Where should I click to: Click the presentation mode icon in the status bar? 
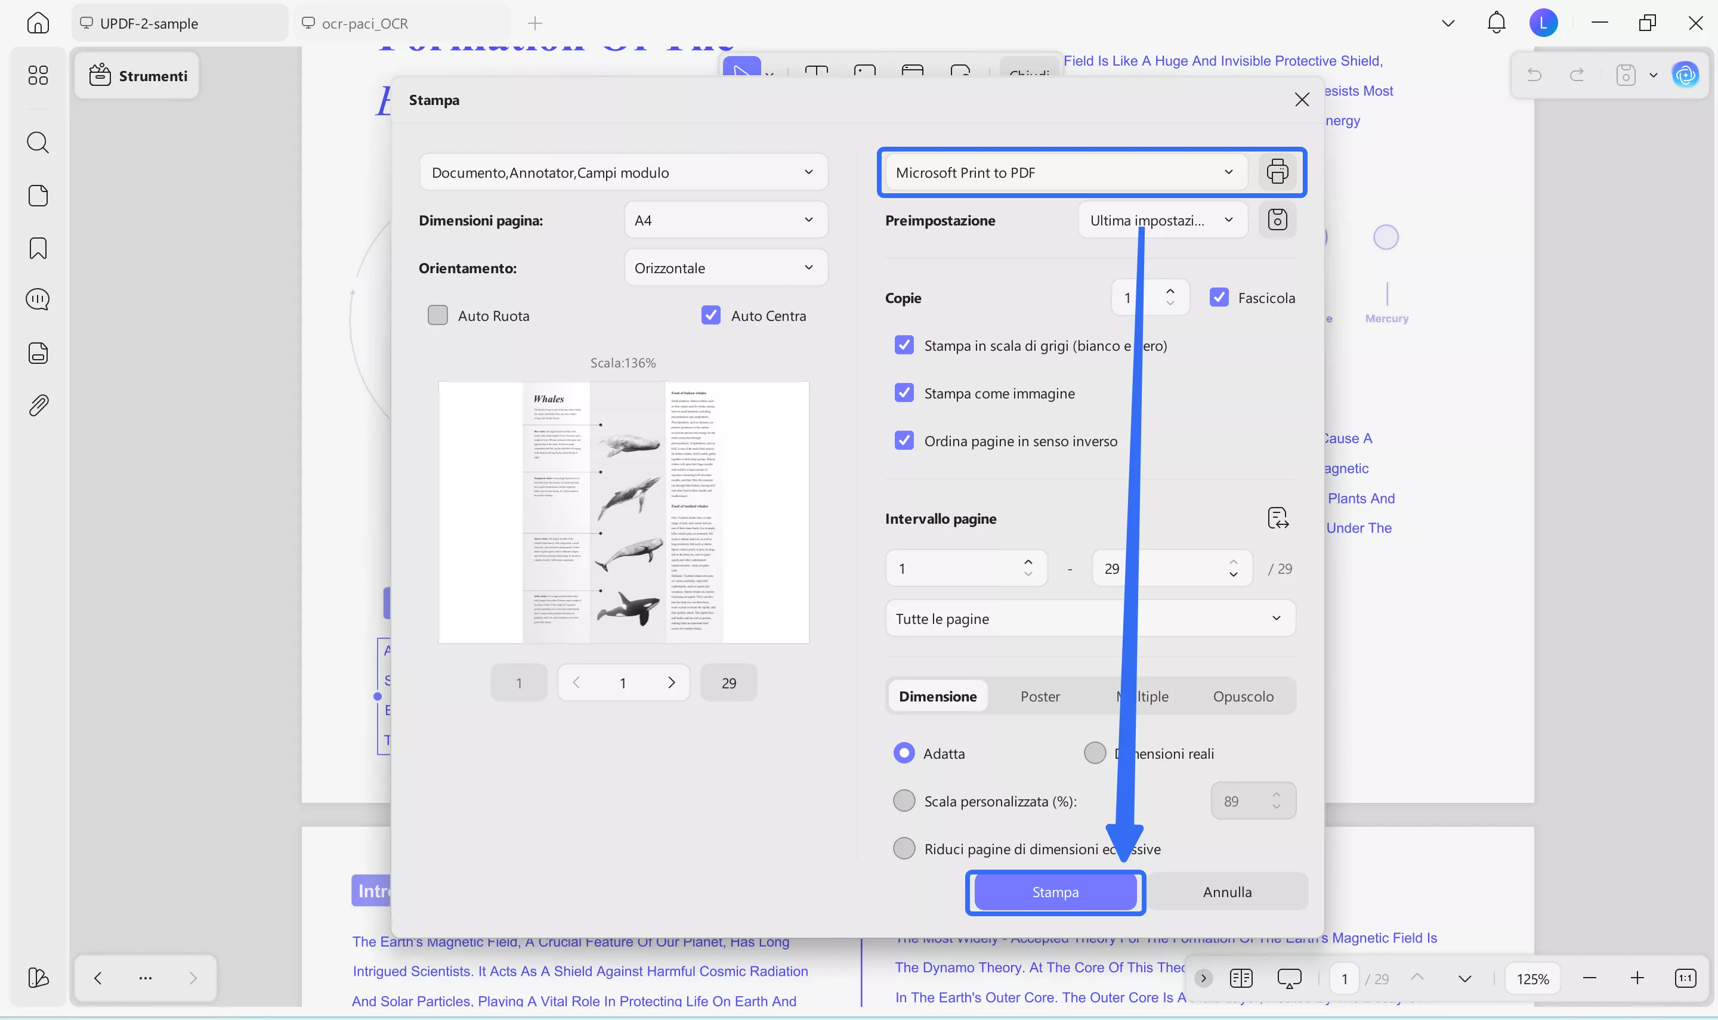click(x=1288, y=978)
